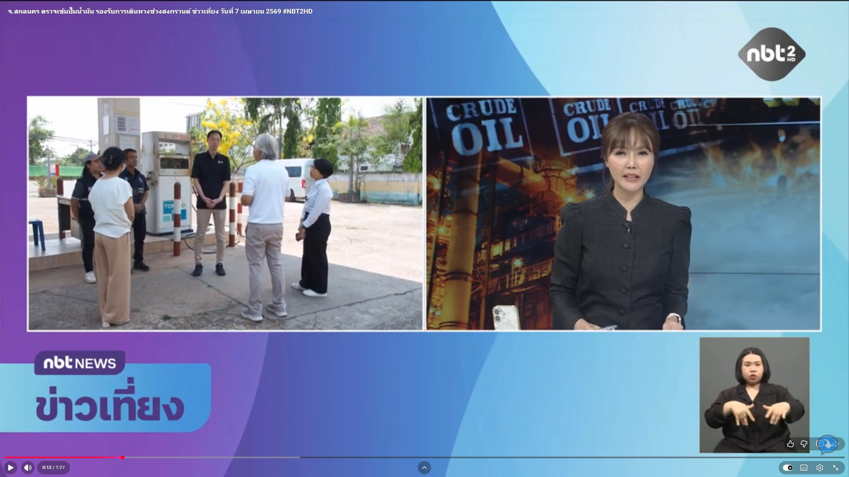
Task: Exit full screen mode
Action: point(835,468)
